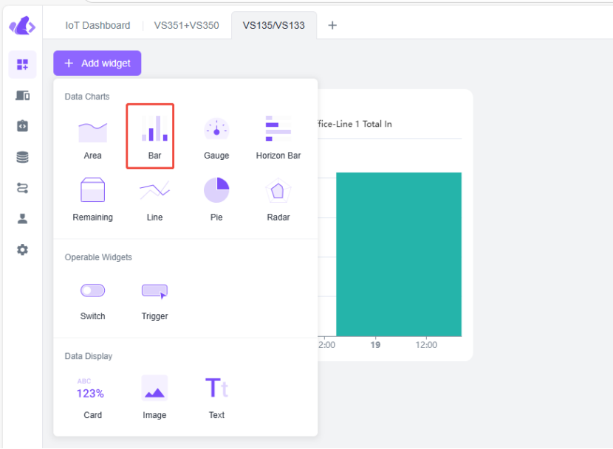The height and width of the screenshot is (449, 613).
Task: Click the teal bar in the chart
Action: (x=399, y=254)
